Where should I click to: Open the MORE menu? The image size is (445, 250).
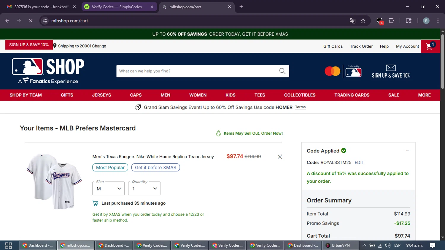click(x=424, y=95)
